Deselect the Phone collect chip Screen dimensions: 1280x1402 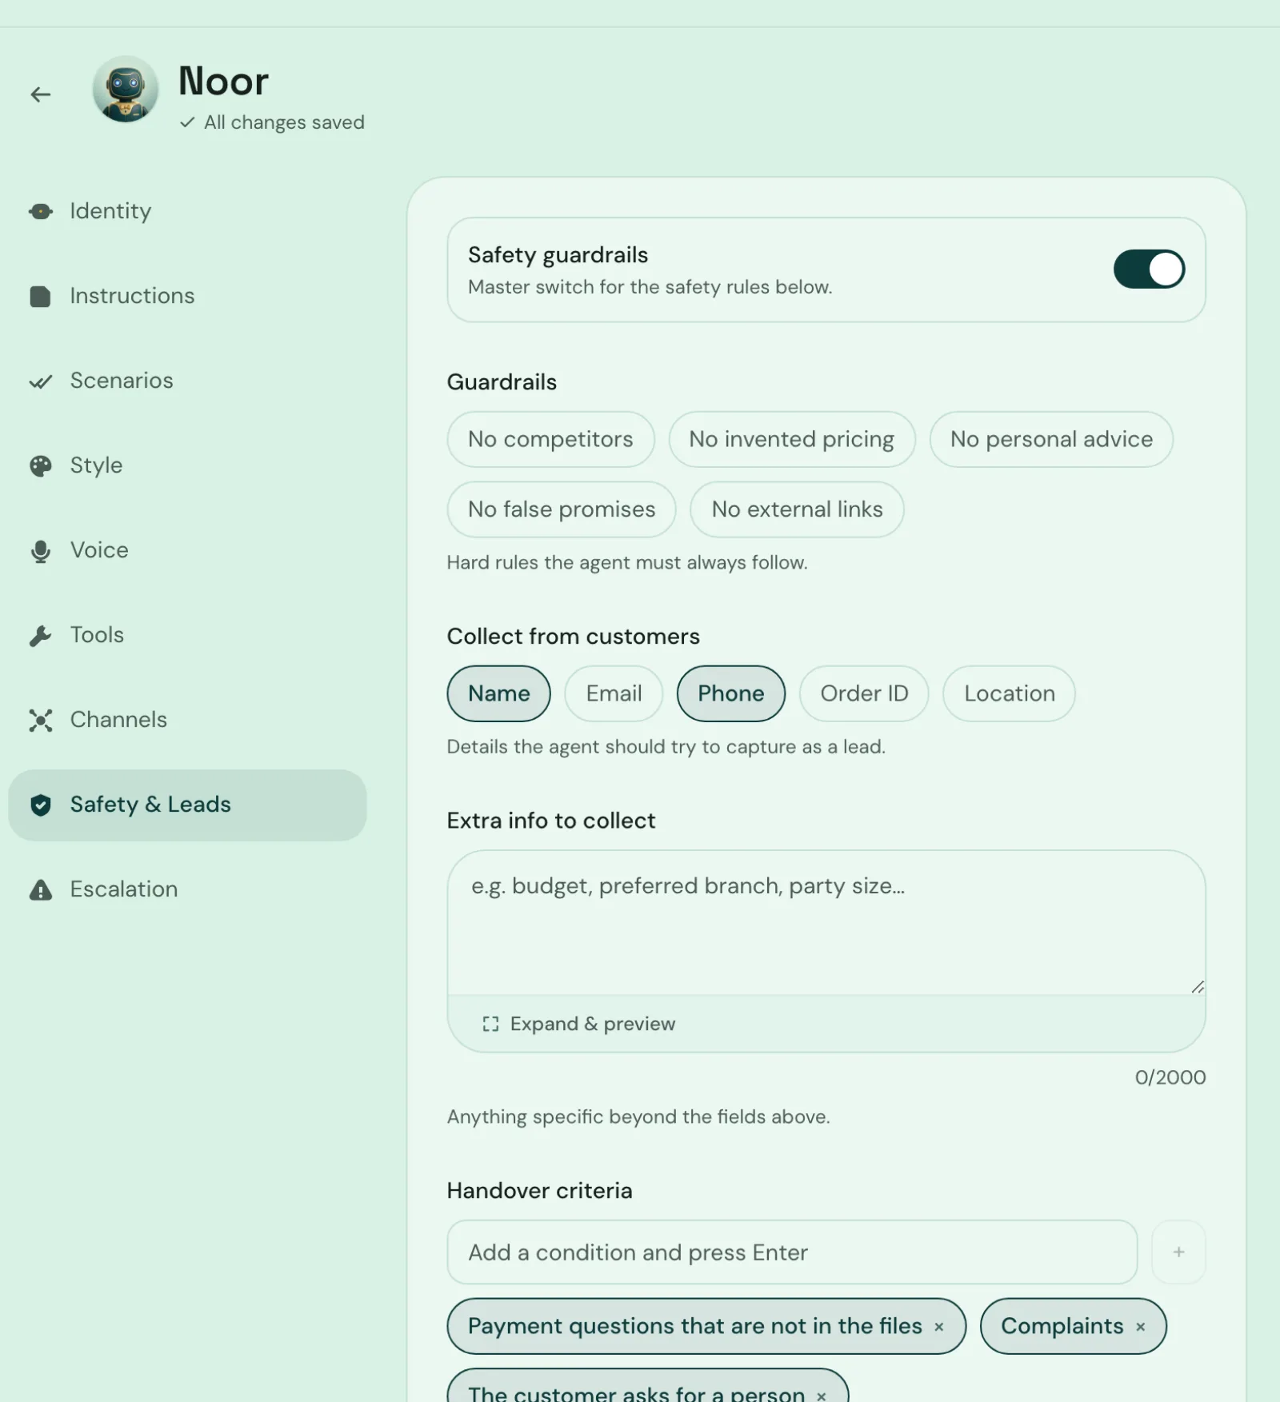(731, 693)
